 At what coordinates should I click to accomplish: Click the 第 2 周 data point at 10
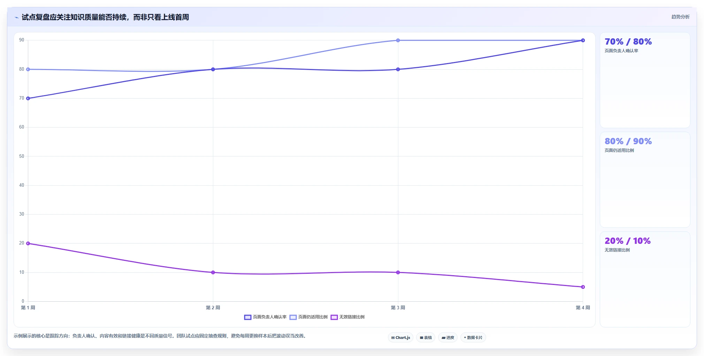pyautogui.click(x=213, y=272)
